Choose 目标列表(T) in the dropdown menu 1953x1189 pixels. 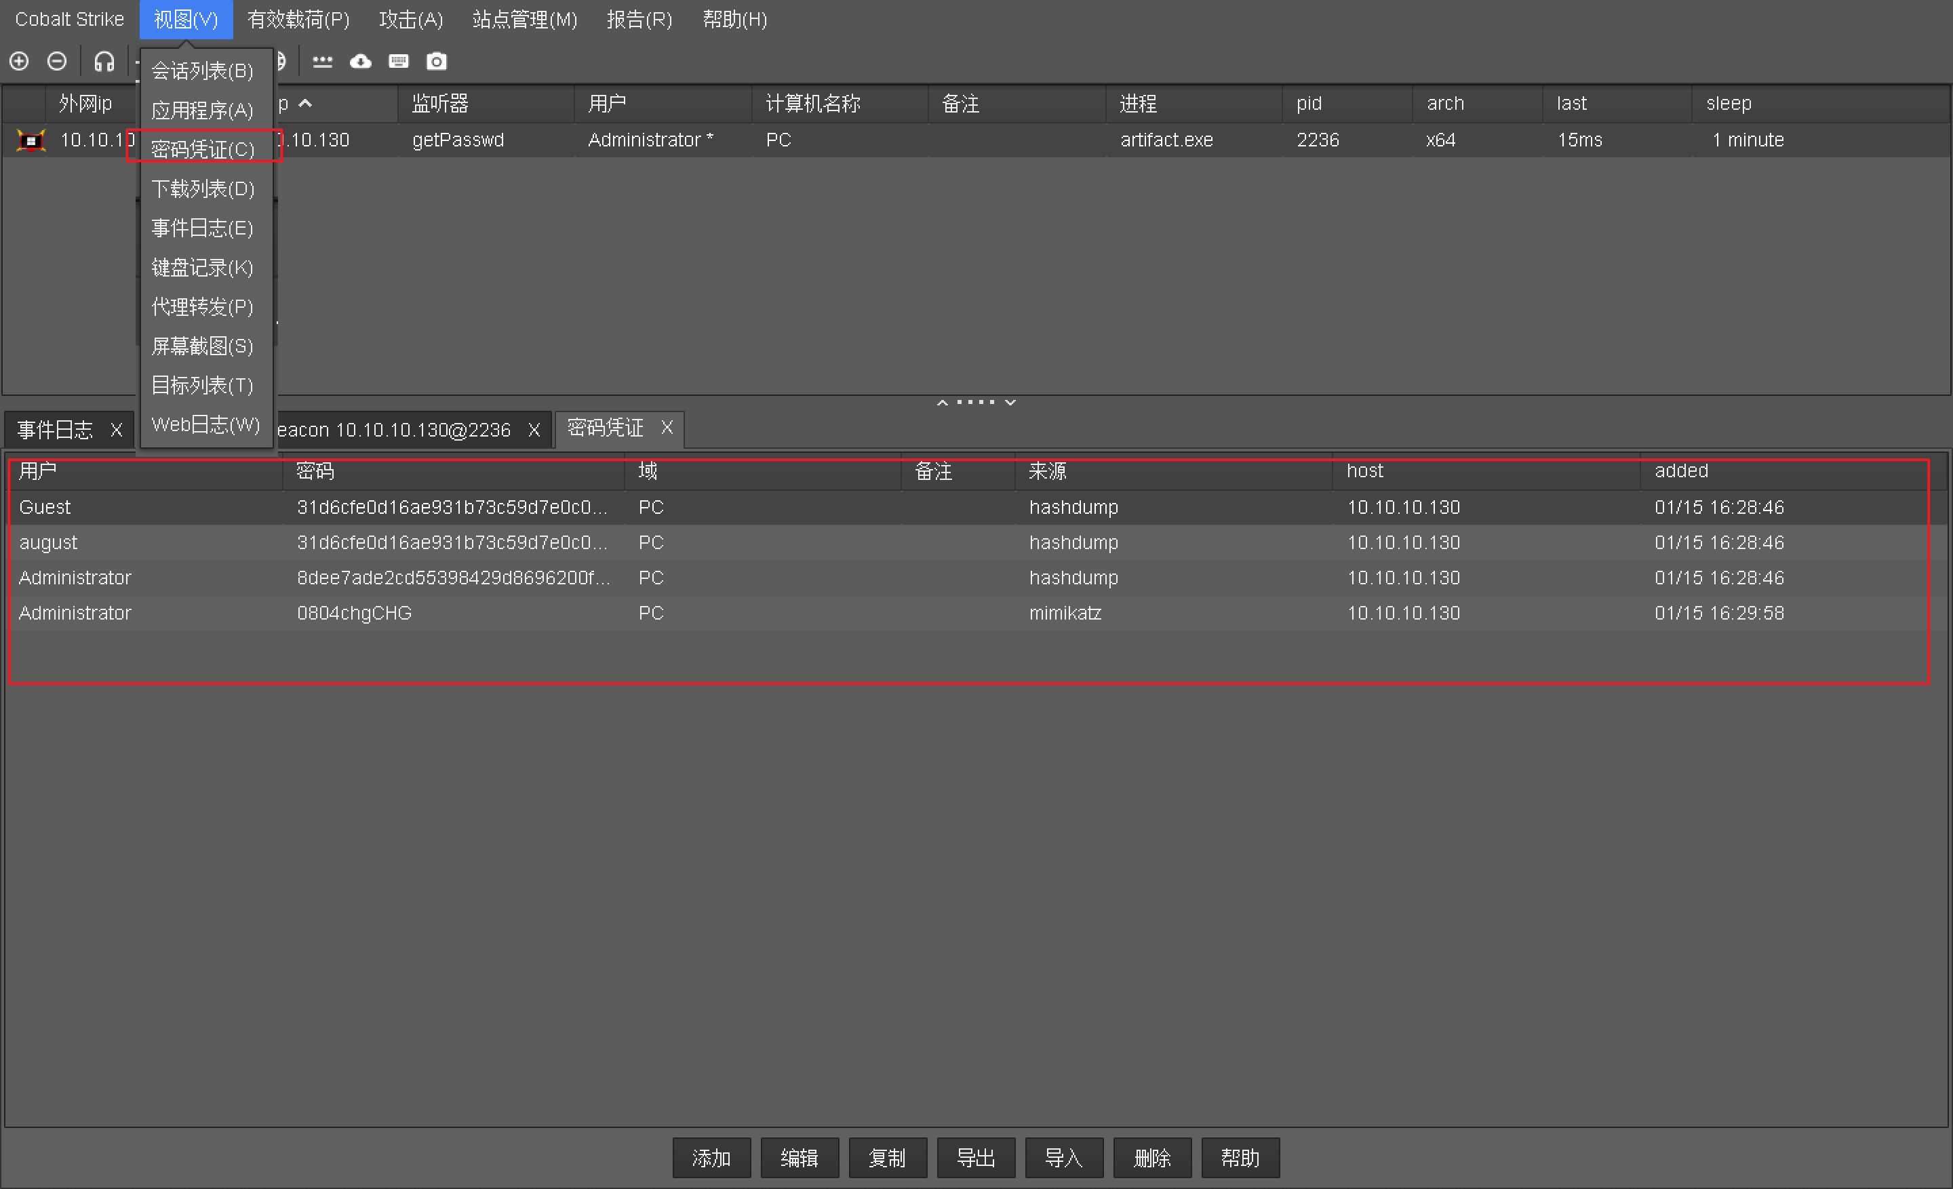tap(202, 386)
